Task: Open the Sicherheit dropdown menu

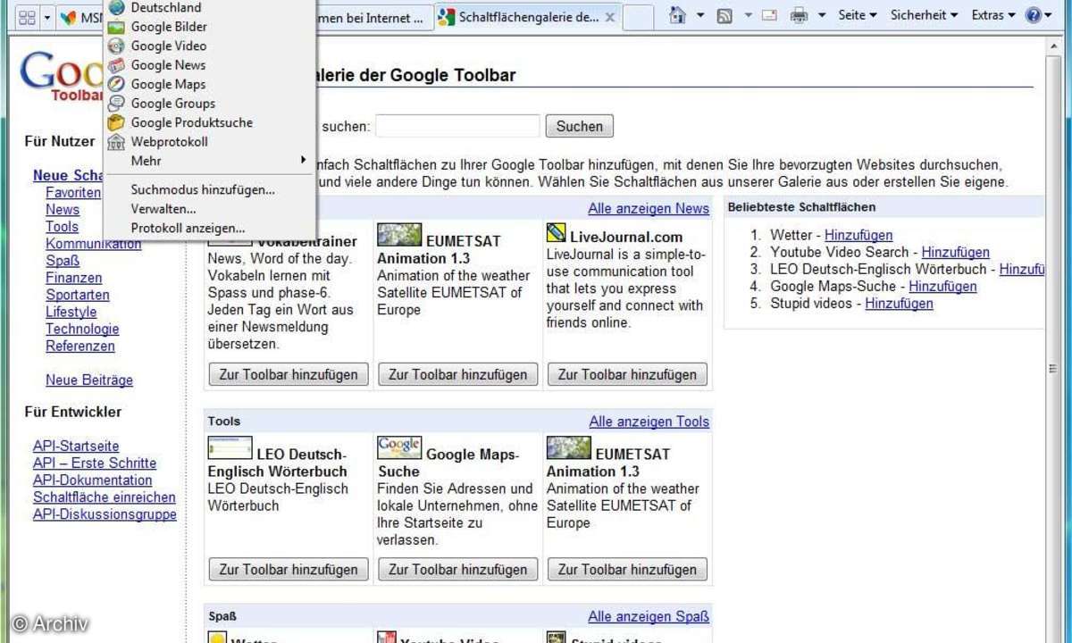Action: point(924,15)
